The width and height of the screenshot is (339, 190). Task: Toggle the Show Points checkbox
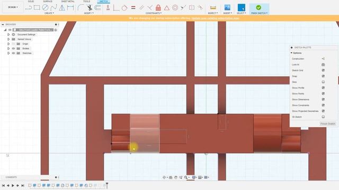(323, 93)
